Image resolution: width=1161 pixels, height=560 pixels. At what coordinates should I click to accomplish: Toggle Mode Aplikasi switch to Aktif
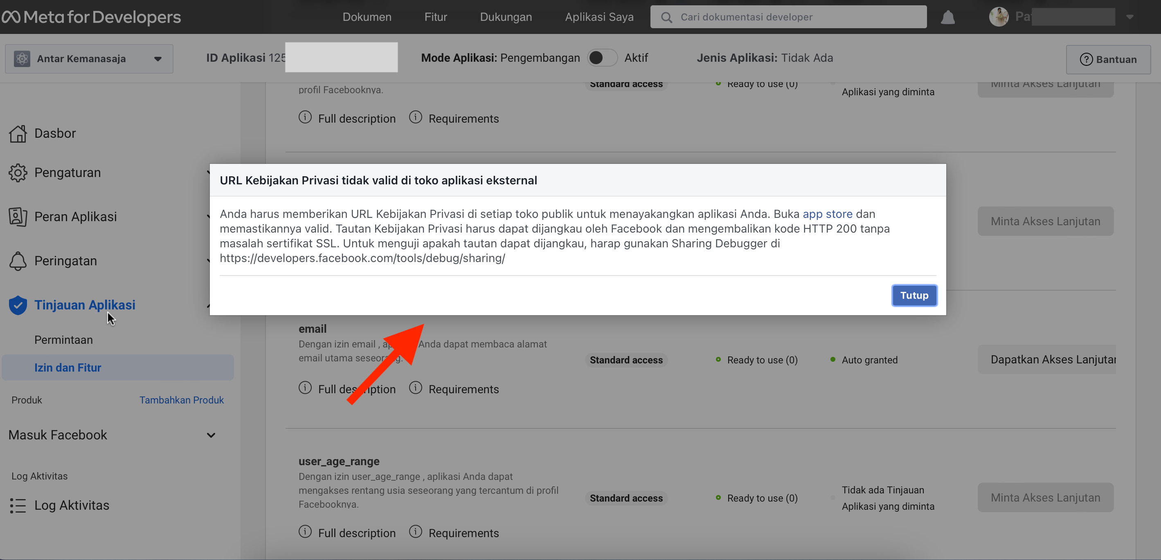[x=602, y=58]
